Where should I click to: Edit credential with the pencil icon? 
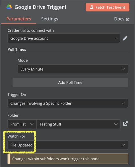click(125, 38)
